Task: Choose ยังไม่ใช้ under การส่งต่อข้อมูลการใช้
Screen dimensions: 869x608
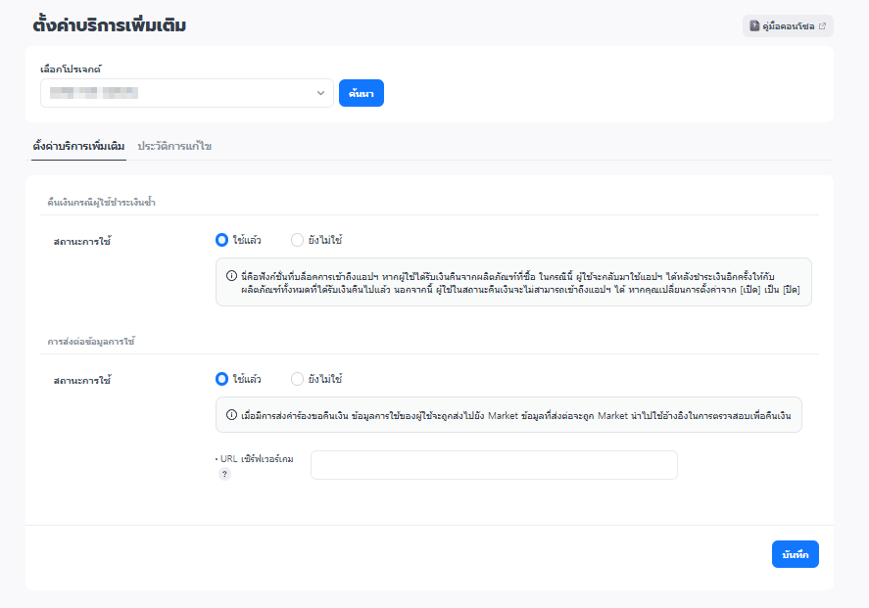Action: (x=298, y=379)
